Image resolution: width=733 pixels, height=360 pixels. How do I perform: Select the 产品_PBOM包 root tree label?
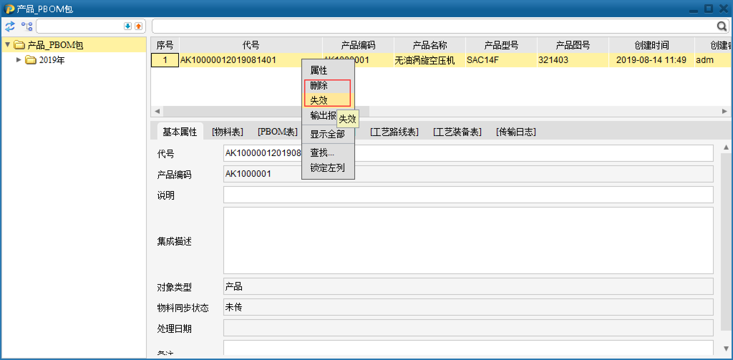pos(55,45)
